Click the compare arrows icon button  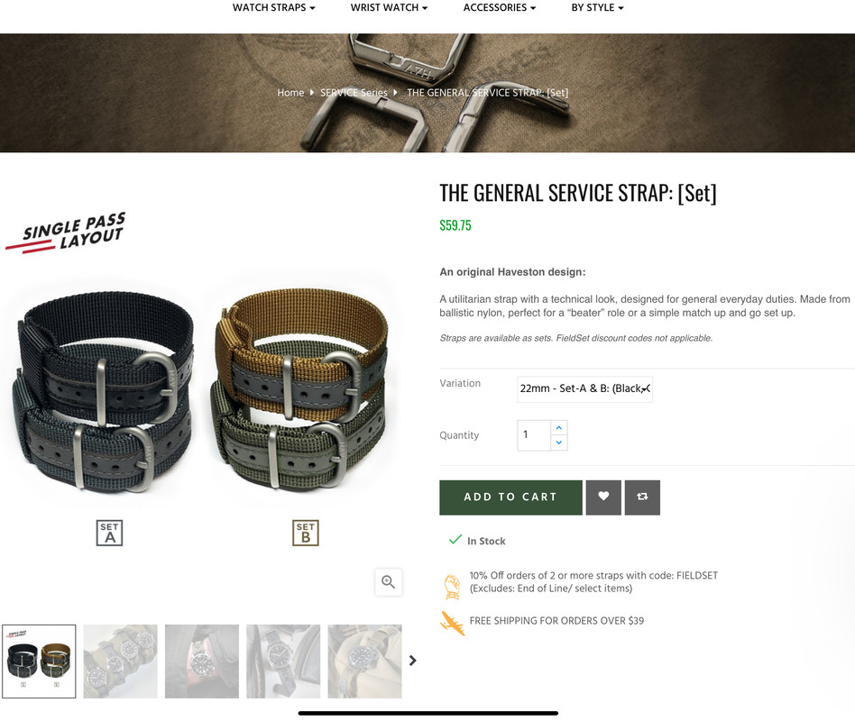pos(642,497)
